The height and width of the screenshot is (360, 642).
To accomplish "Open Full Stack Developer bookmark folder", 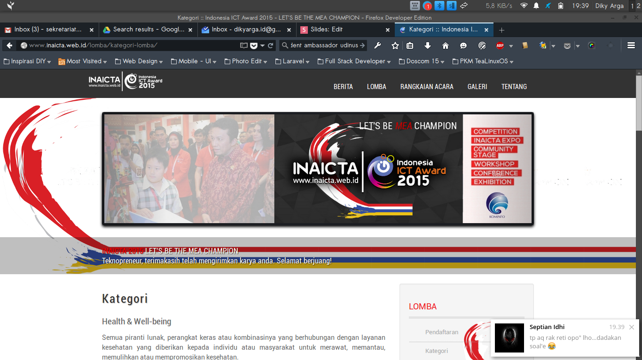I will 354,61.
